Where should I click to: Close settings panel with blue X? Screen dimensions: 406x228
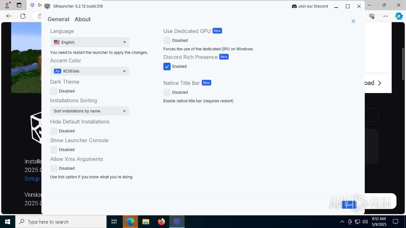[353, 21]
